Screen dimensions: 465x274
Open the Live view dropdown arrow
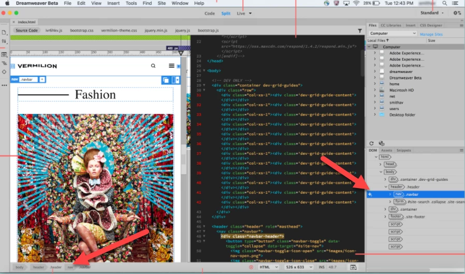(x=250, y=13)
